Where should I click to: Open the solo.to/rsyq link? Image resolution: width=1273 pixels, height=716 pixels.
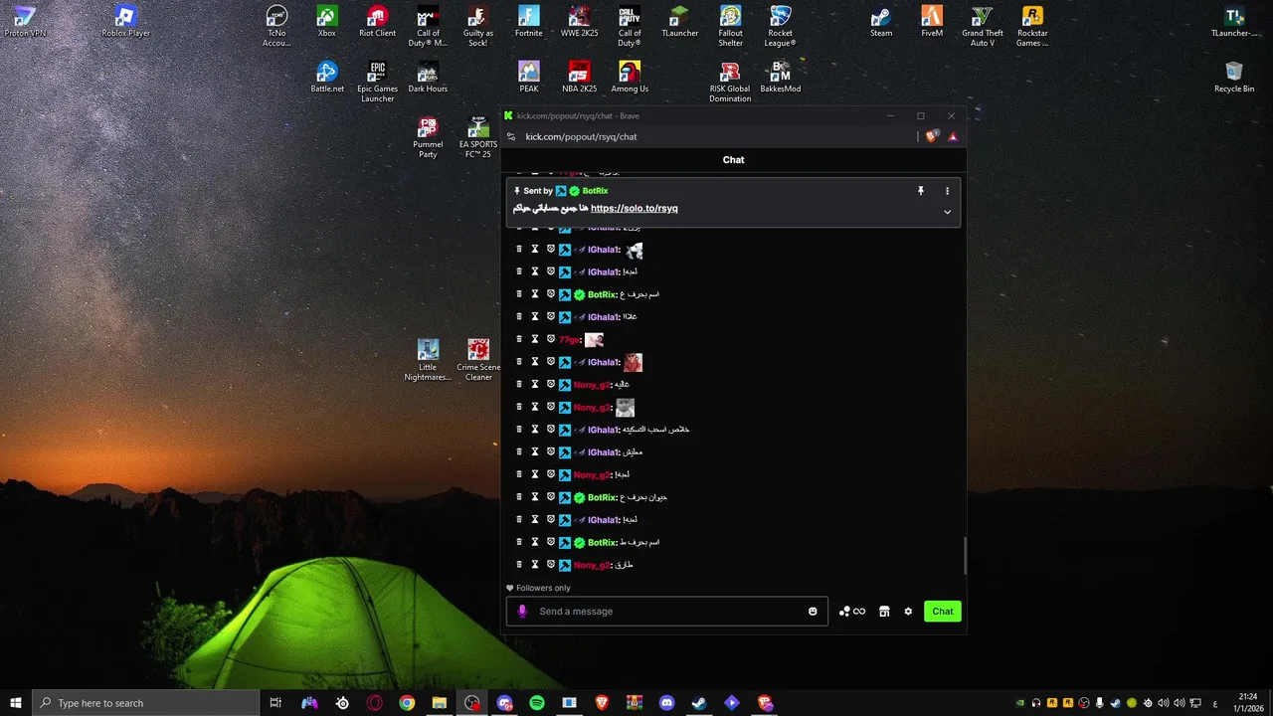coord(635,209)
